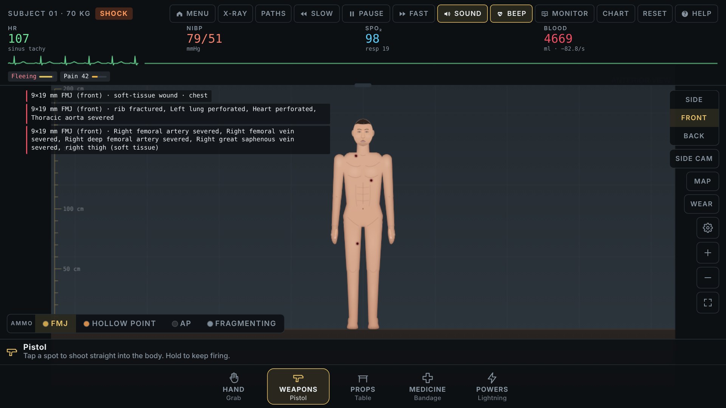Click the Fleeing status indicator bar

33,76
